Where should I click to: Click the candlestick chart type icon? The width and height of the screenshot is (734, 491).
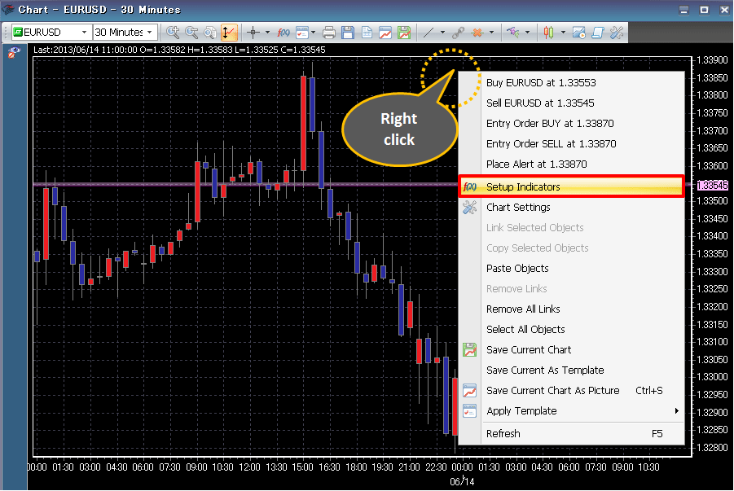point(548,33)
